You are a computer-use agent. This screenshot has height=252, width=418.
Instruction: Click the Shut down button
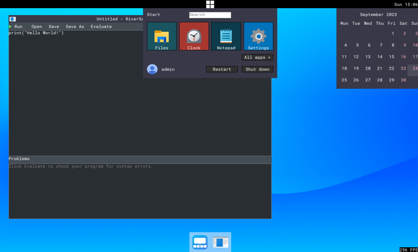point(257,69)
